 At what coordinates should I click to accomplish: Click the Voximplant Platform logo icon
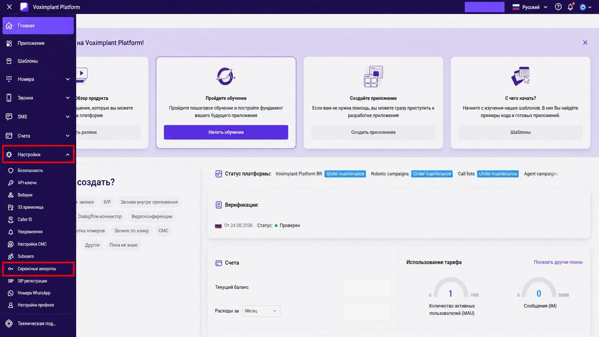24,7
